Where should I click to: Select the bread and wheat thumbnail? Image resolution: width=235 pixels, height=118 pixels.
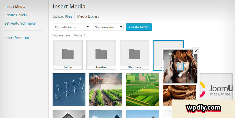tap(179, 95)
